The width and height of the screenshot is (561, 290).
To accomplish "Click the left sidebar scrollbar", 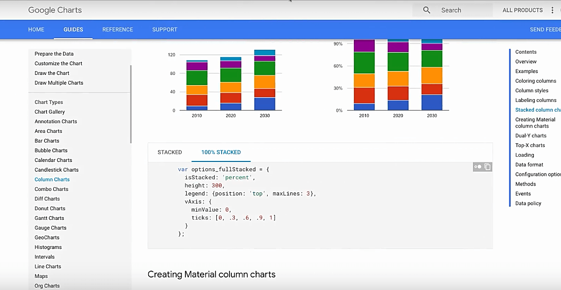I will 131,104.
